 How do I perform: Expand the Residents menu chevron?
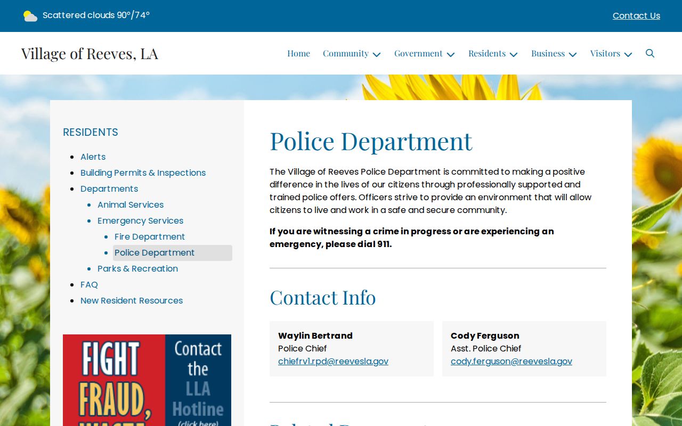(514, 54)
